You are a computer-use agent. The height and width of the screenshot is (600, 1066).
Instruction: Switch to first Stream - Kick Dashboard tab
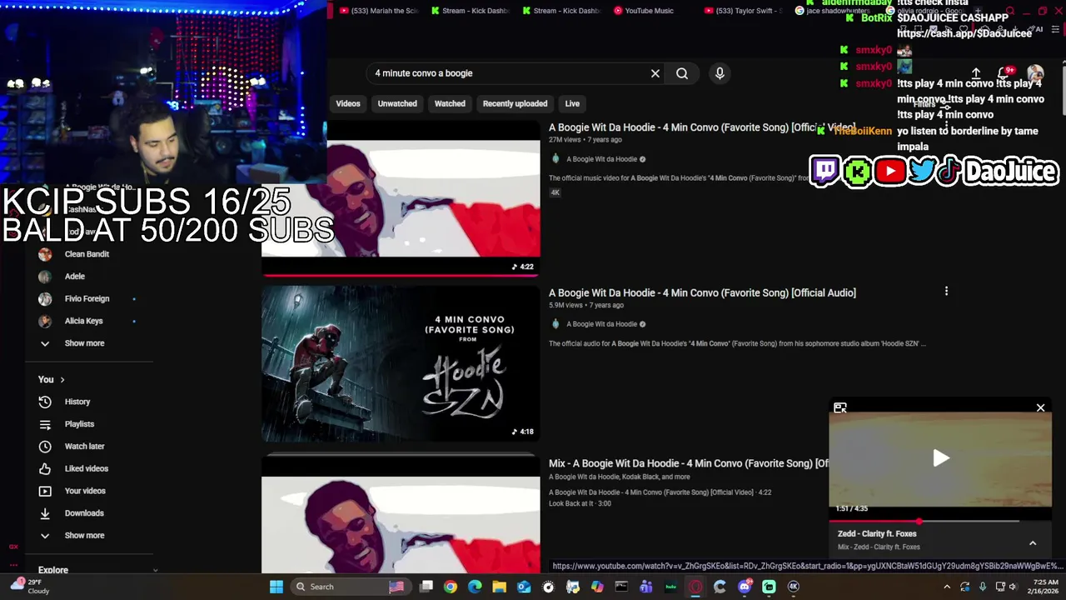471,11
